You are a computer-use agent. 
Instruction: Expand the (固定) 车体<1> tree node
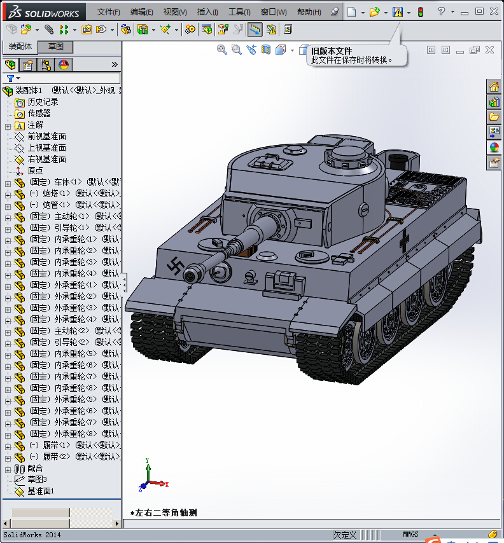8,184
